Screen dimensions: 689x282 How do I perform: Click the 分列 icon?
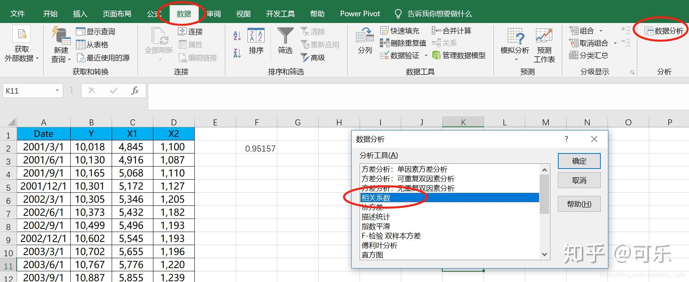point(365,35)
